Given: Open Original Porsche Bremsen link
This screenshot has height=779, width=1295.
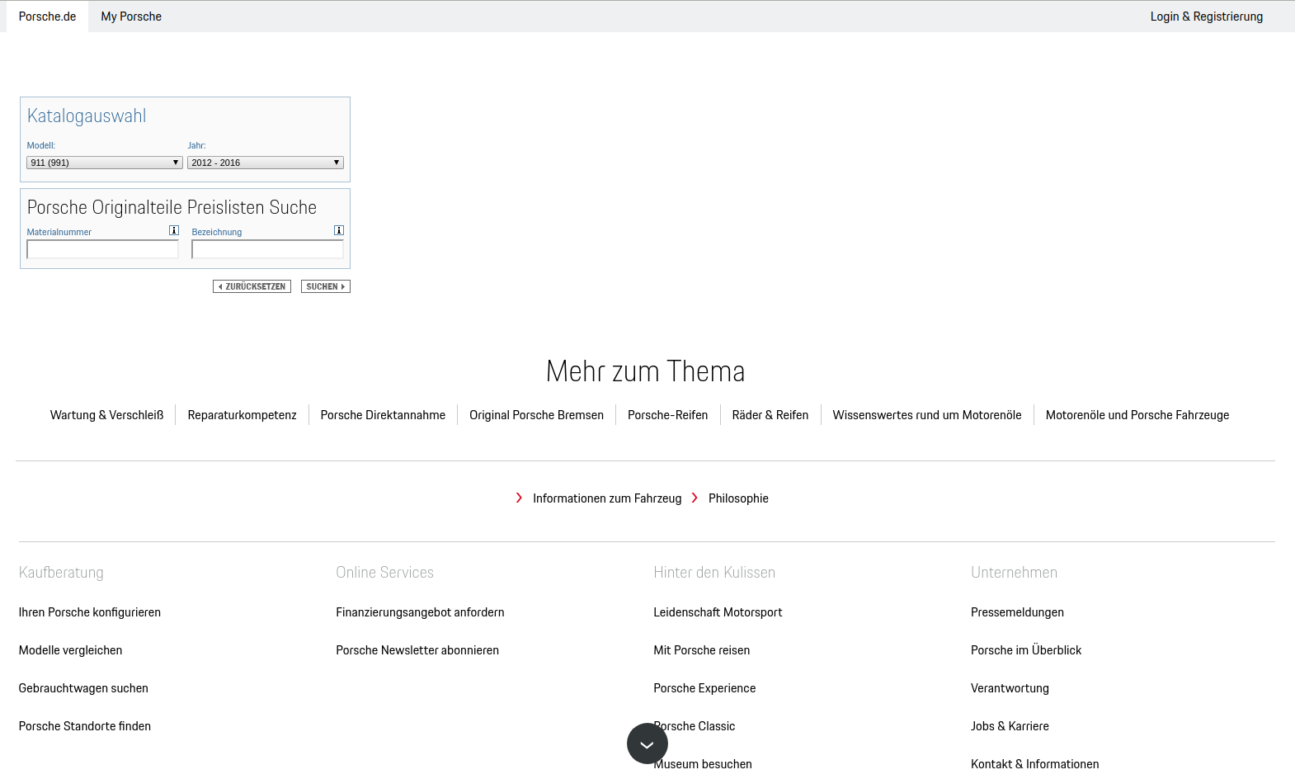Looking at the screenshot, I should coord(536,415).
